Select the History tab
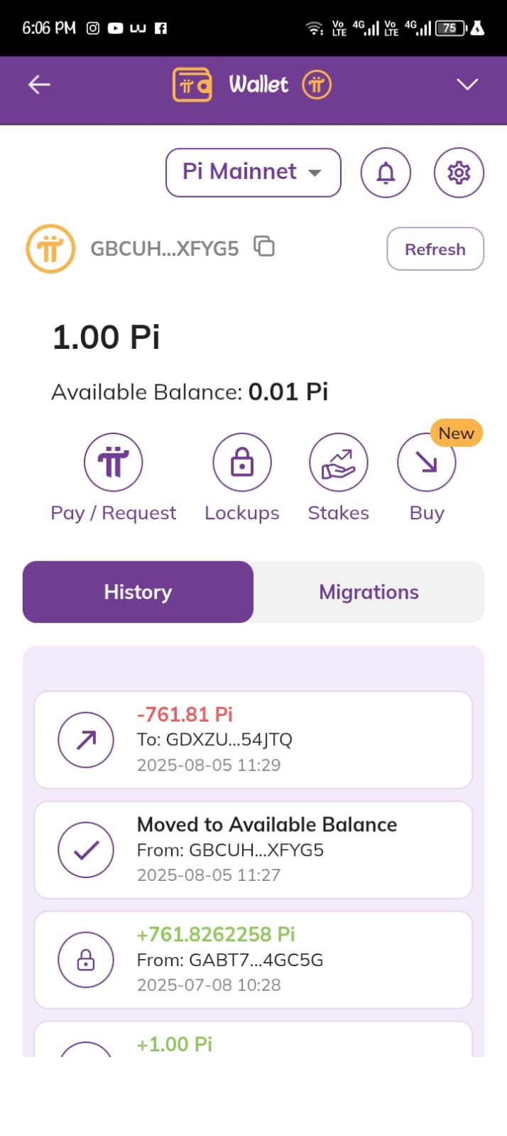507x1136 pixels. pyautogui.click(x=138, y=592)
